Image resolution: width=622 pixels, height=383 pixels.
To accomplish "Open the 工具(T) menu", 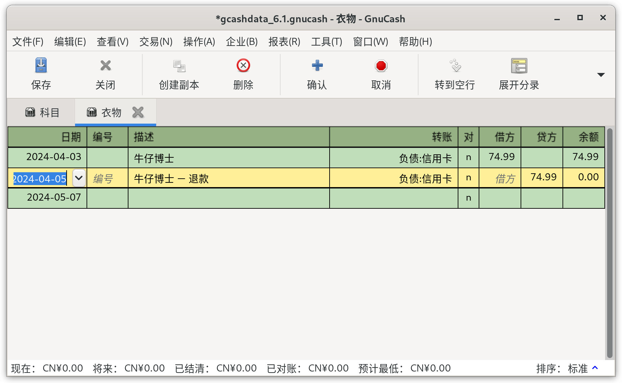I will pyautogui.click(x=327, y=42).
